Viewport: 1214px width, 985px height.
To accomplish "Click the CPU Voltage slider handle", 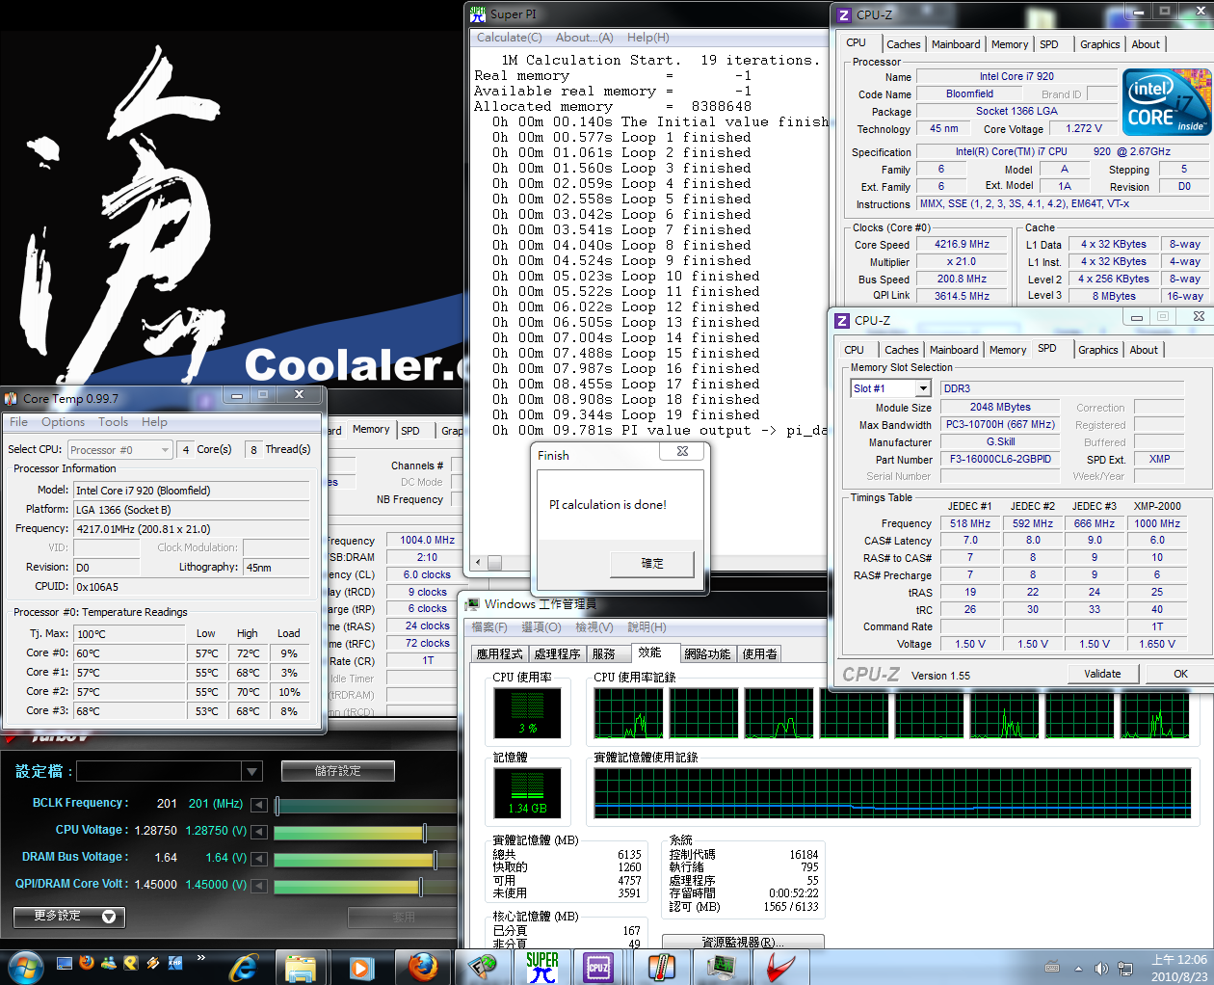I will [x=425, y=833].
